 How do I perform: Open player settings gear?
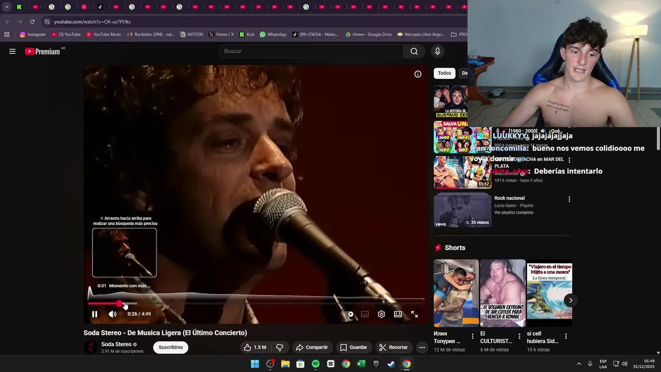[382, 314]
